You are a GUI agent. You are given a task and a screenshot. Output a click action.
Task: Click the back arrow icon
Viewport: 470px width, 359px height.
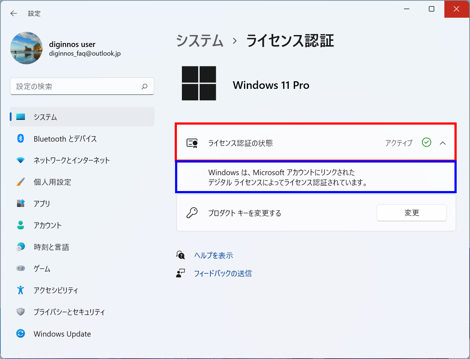[x=14, y=13]
